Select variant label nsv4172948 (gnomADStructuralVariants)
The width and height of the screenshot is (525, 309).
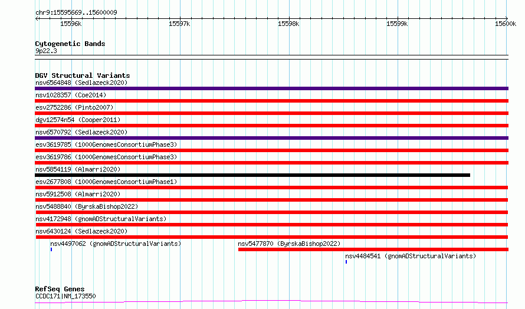[x=101, y=219]
